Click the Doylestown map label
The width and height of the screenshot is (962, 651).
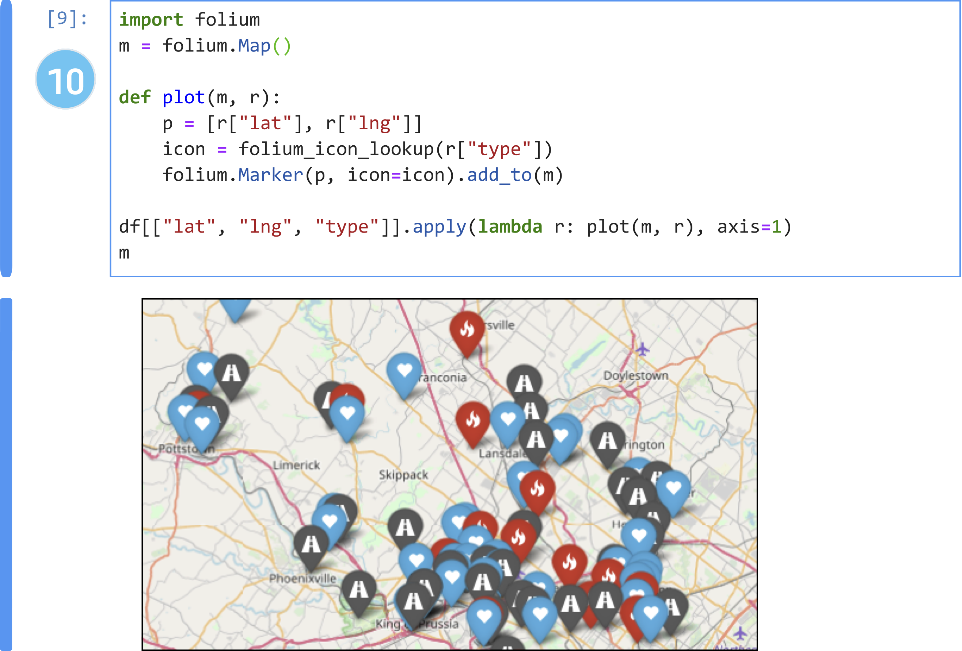[636, 376]
